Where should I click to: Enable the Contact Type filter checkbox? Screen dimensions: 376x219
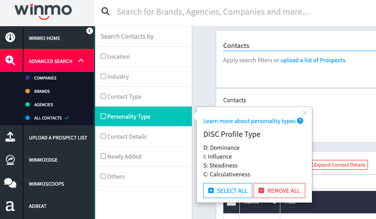click(x=103, y=96)
